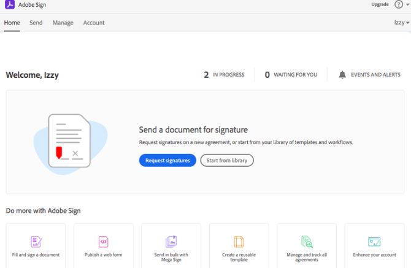Viewport: 411px width, 268px height.
Task: Select the Publish a web form icon
Action: tap(103, 242)
